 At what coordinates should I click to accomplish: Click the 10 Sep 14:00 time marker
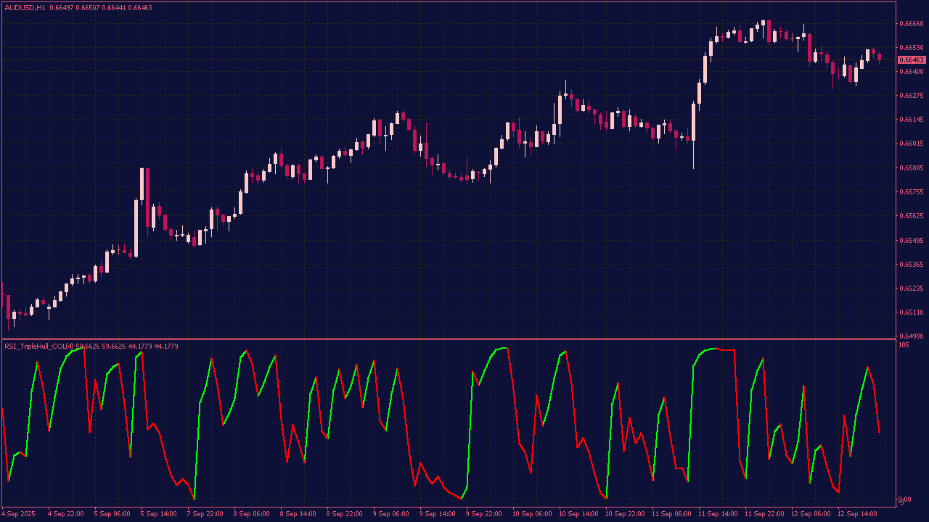point(578,514)
